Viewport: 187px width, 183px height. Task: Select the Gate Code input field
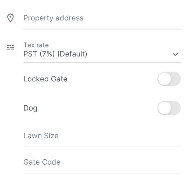tap(102, 162)
